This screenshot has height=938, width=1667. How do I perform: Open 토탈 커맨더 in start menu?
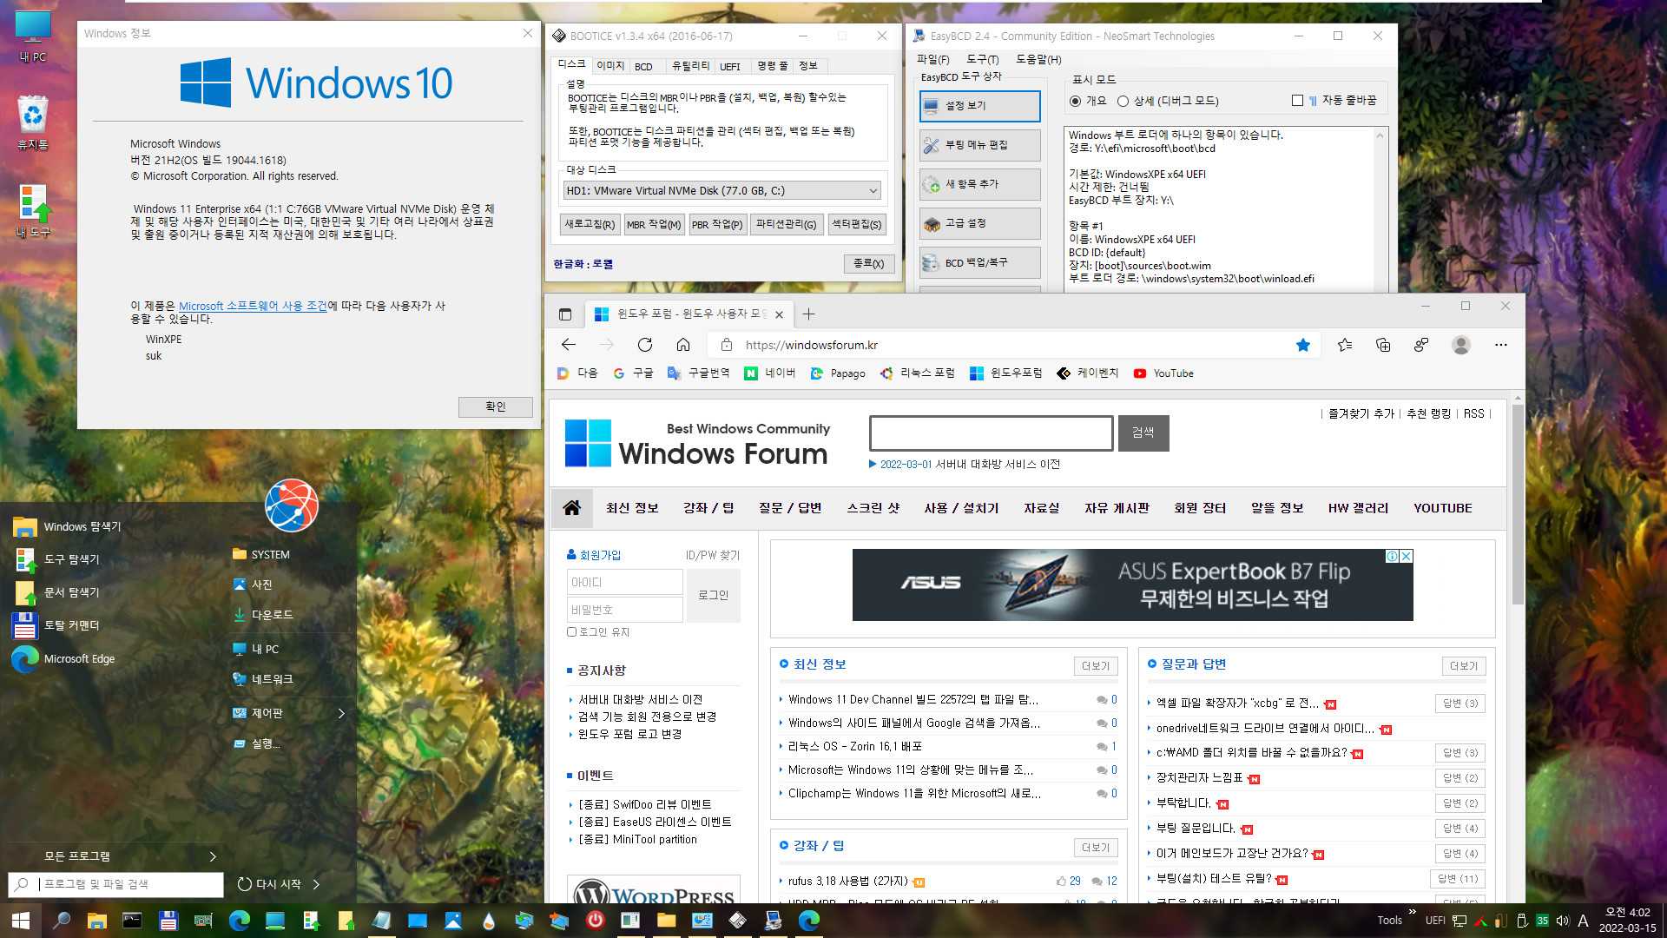click(57, 625)
